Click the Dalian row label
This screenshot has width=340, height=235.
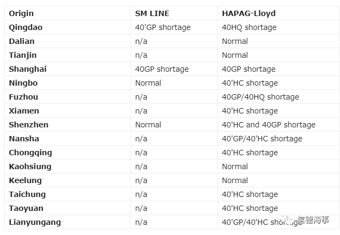(21, 41)
